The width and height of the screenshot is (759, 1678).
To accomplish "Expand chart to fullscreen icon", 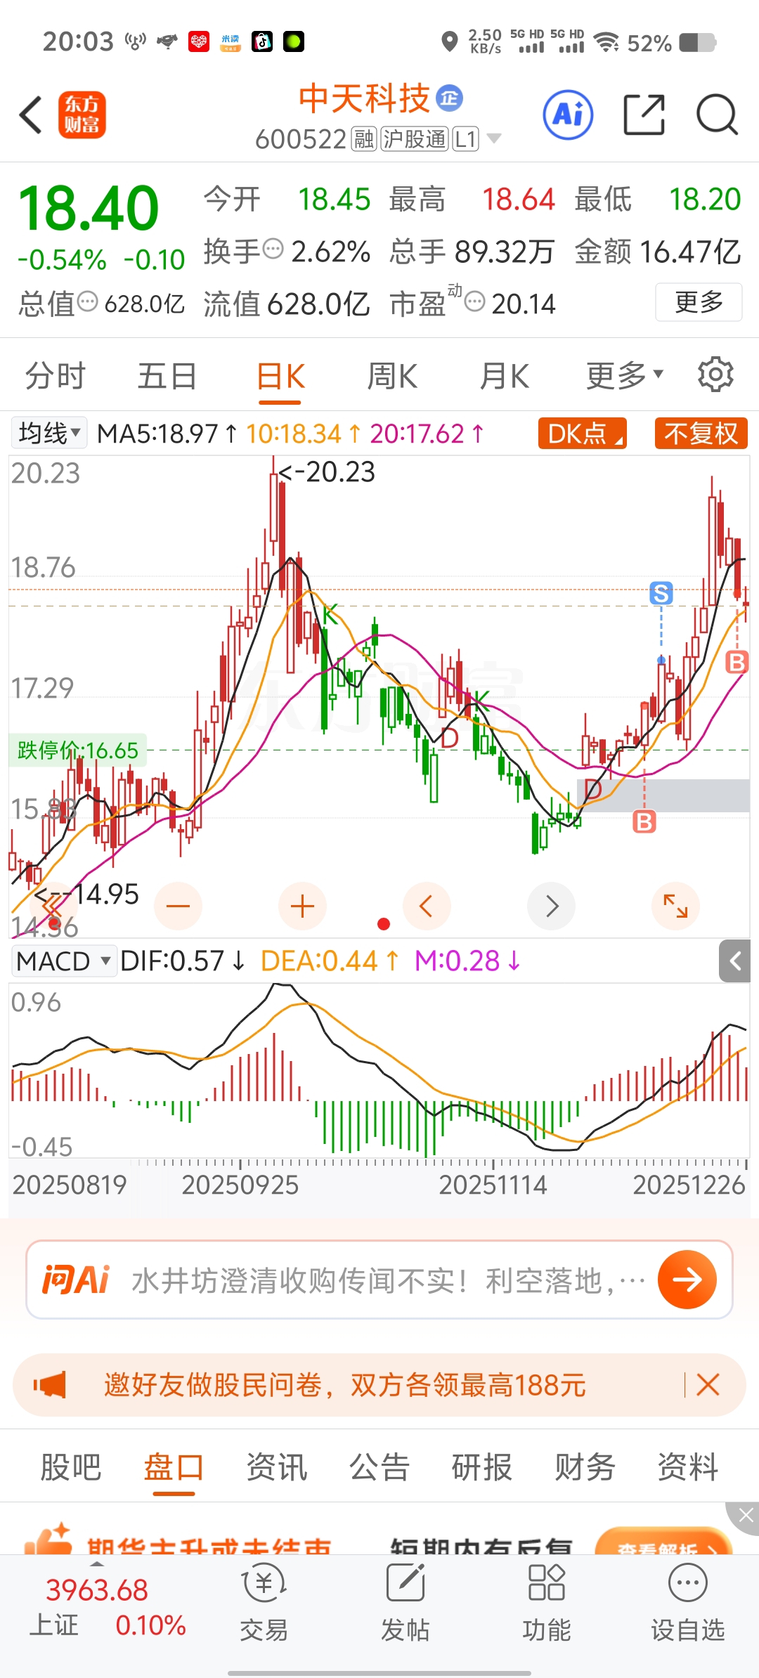I will click(676, 906).
